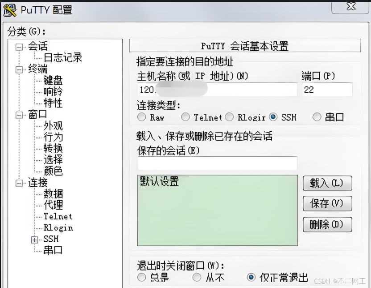The image size is (371, 288).
Task: Collapse the 终端 tree node
Action: (19, 70)
